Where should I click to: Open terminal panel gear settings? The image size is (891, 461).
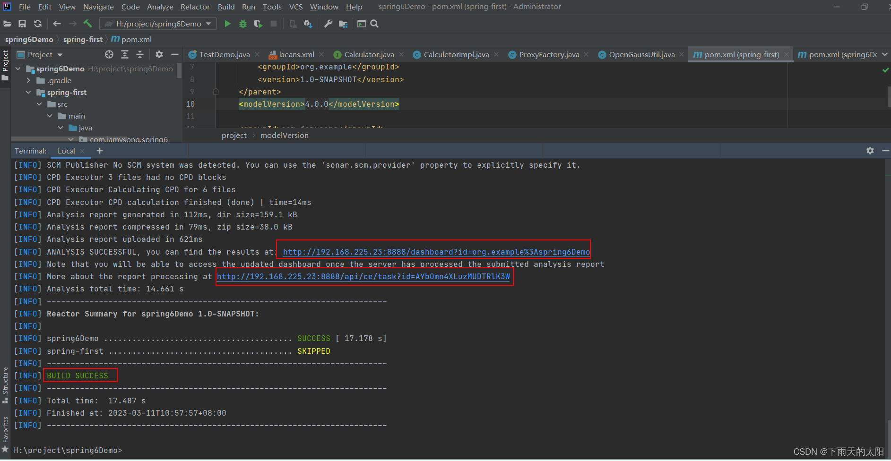click(870, 151)
